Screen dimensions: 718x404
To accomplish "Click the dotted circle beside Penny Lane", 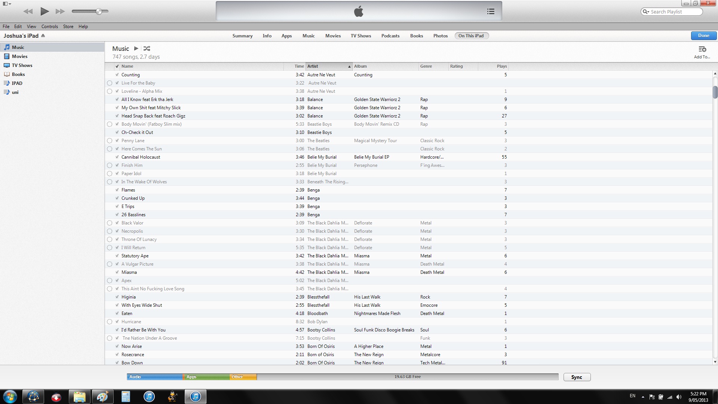I will 110,141.
